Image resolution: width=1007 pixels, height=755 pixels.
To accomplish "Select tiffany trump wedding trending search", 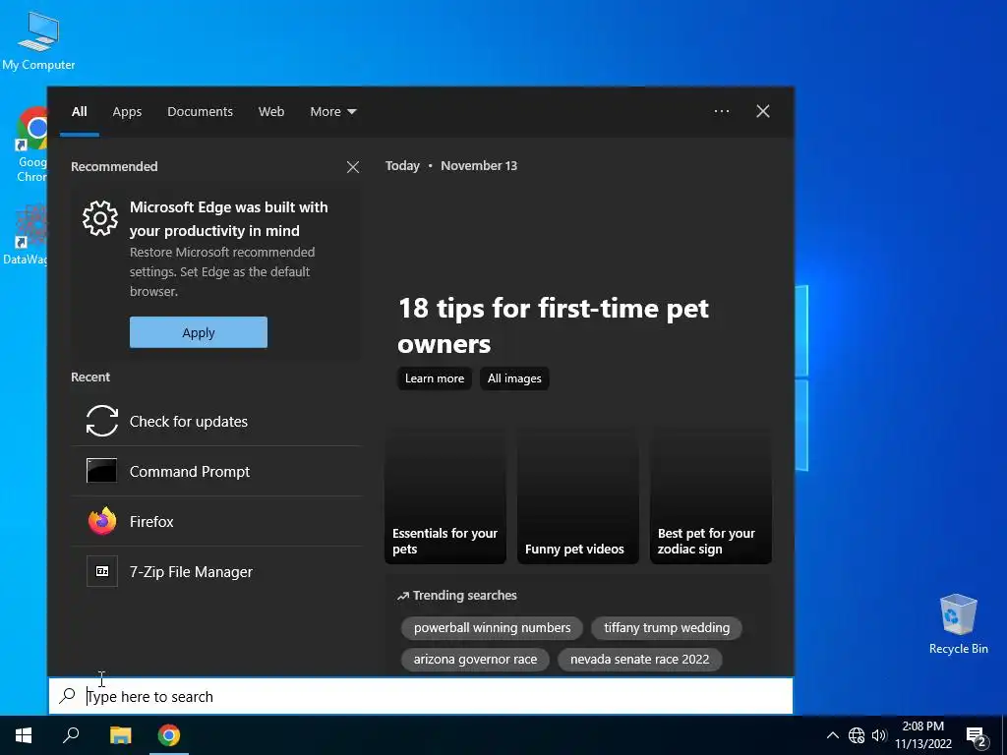I will [667, 628].
